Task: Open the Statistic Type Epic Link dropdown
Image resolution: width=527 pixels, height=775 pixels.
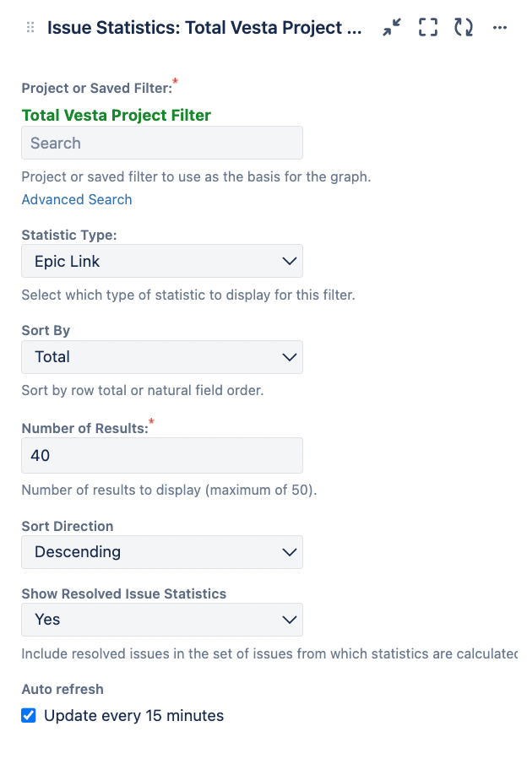Action: pos(162,261)
